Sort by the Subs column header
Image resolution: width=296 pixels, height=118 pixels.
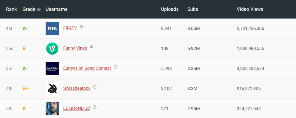(x=193, y=9)
